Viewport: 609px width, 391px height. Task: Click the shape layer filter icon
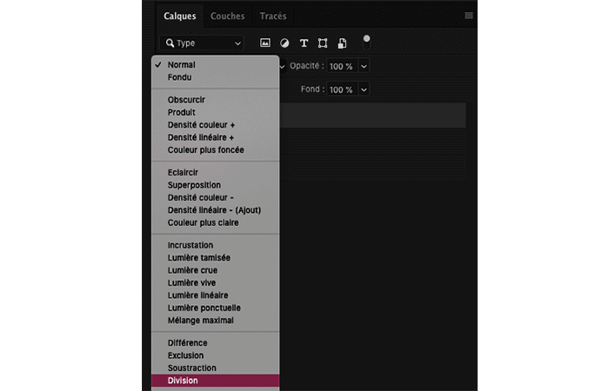(x=323, y=43)
